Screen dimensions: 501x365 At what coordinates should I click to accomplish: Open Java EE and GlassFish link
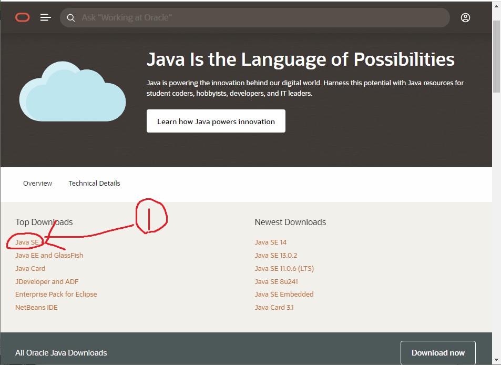[49, 256]
